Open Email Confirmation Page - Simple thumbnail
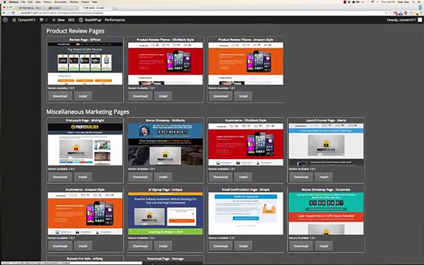 (246, 213)
